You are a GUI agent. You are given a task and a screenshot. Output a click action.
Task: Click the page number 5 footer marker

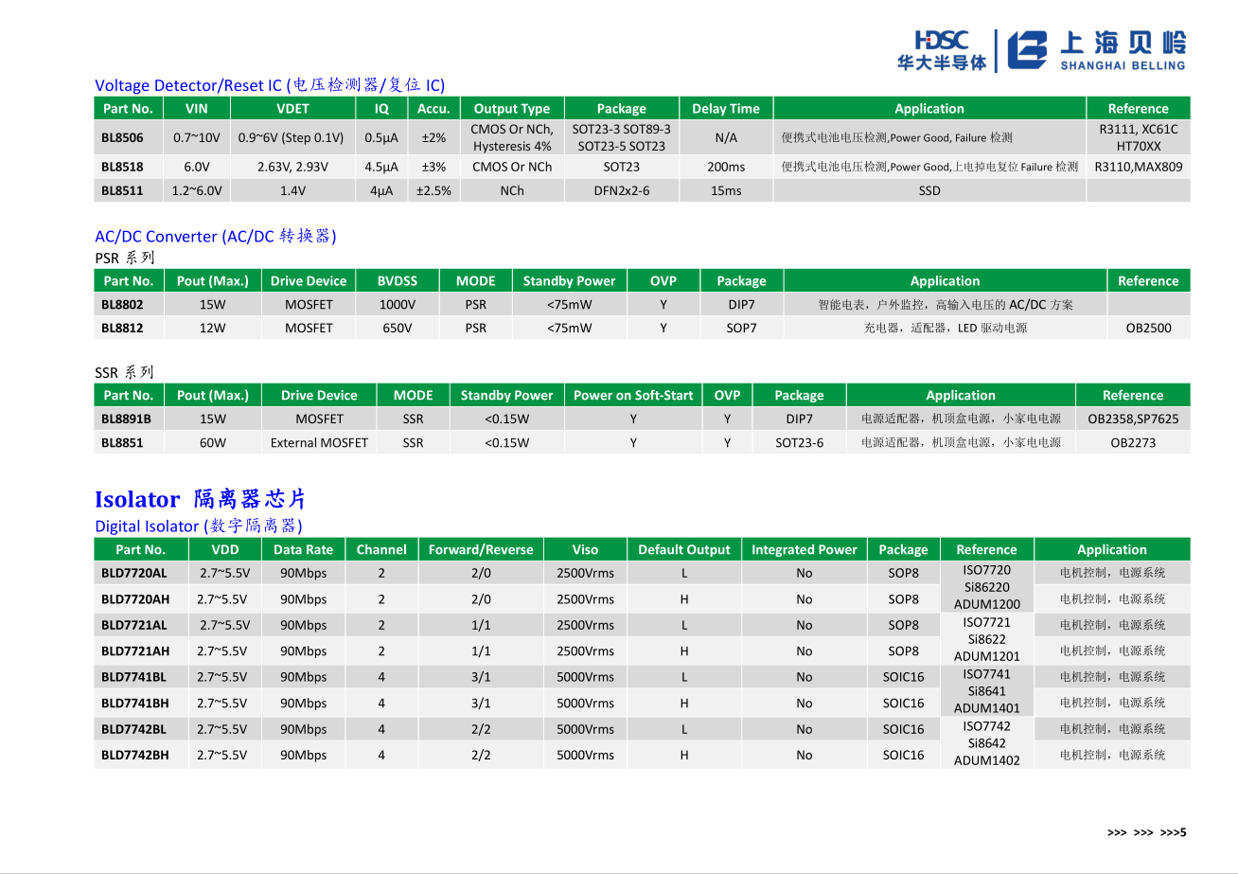pos(1181,832)
